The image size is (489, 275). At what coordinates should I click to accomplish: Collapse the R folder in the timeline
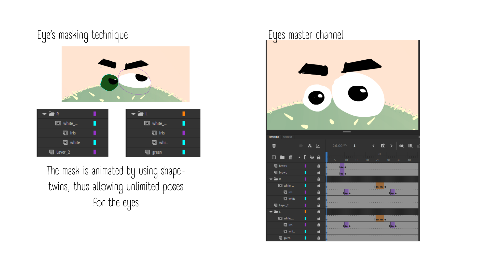271,179
